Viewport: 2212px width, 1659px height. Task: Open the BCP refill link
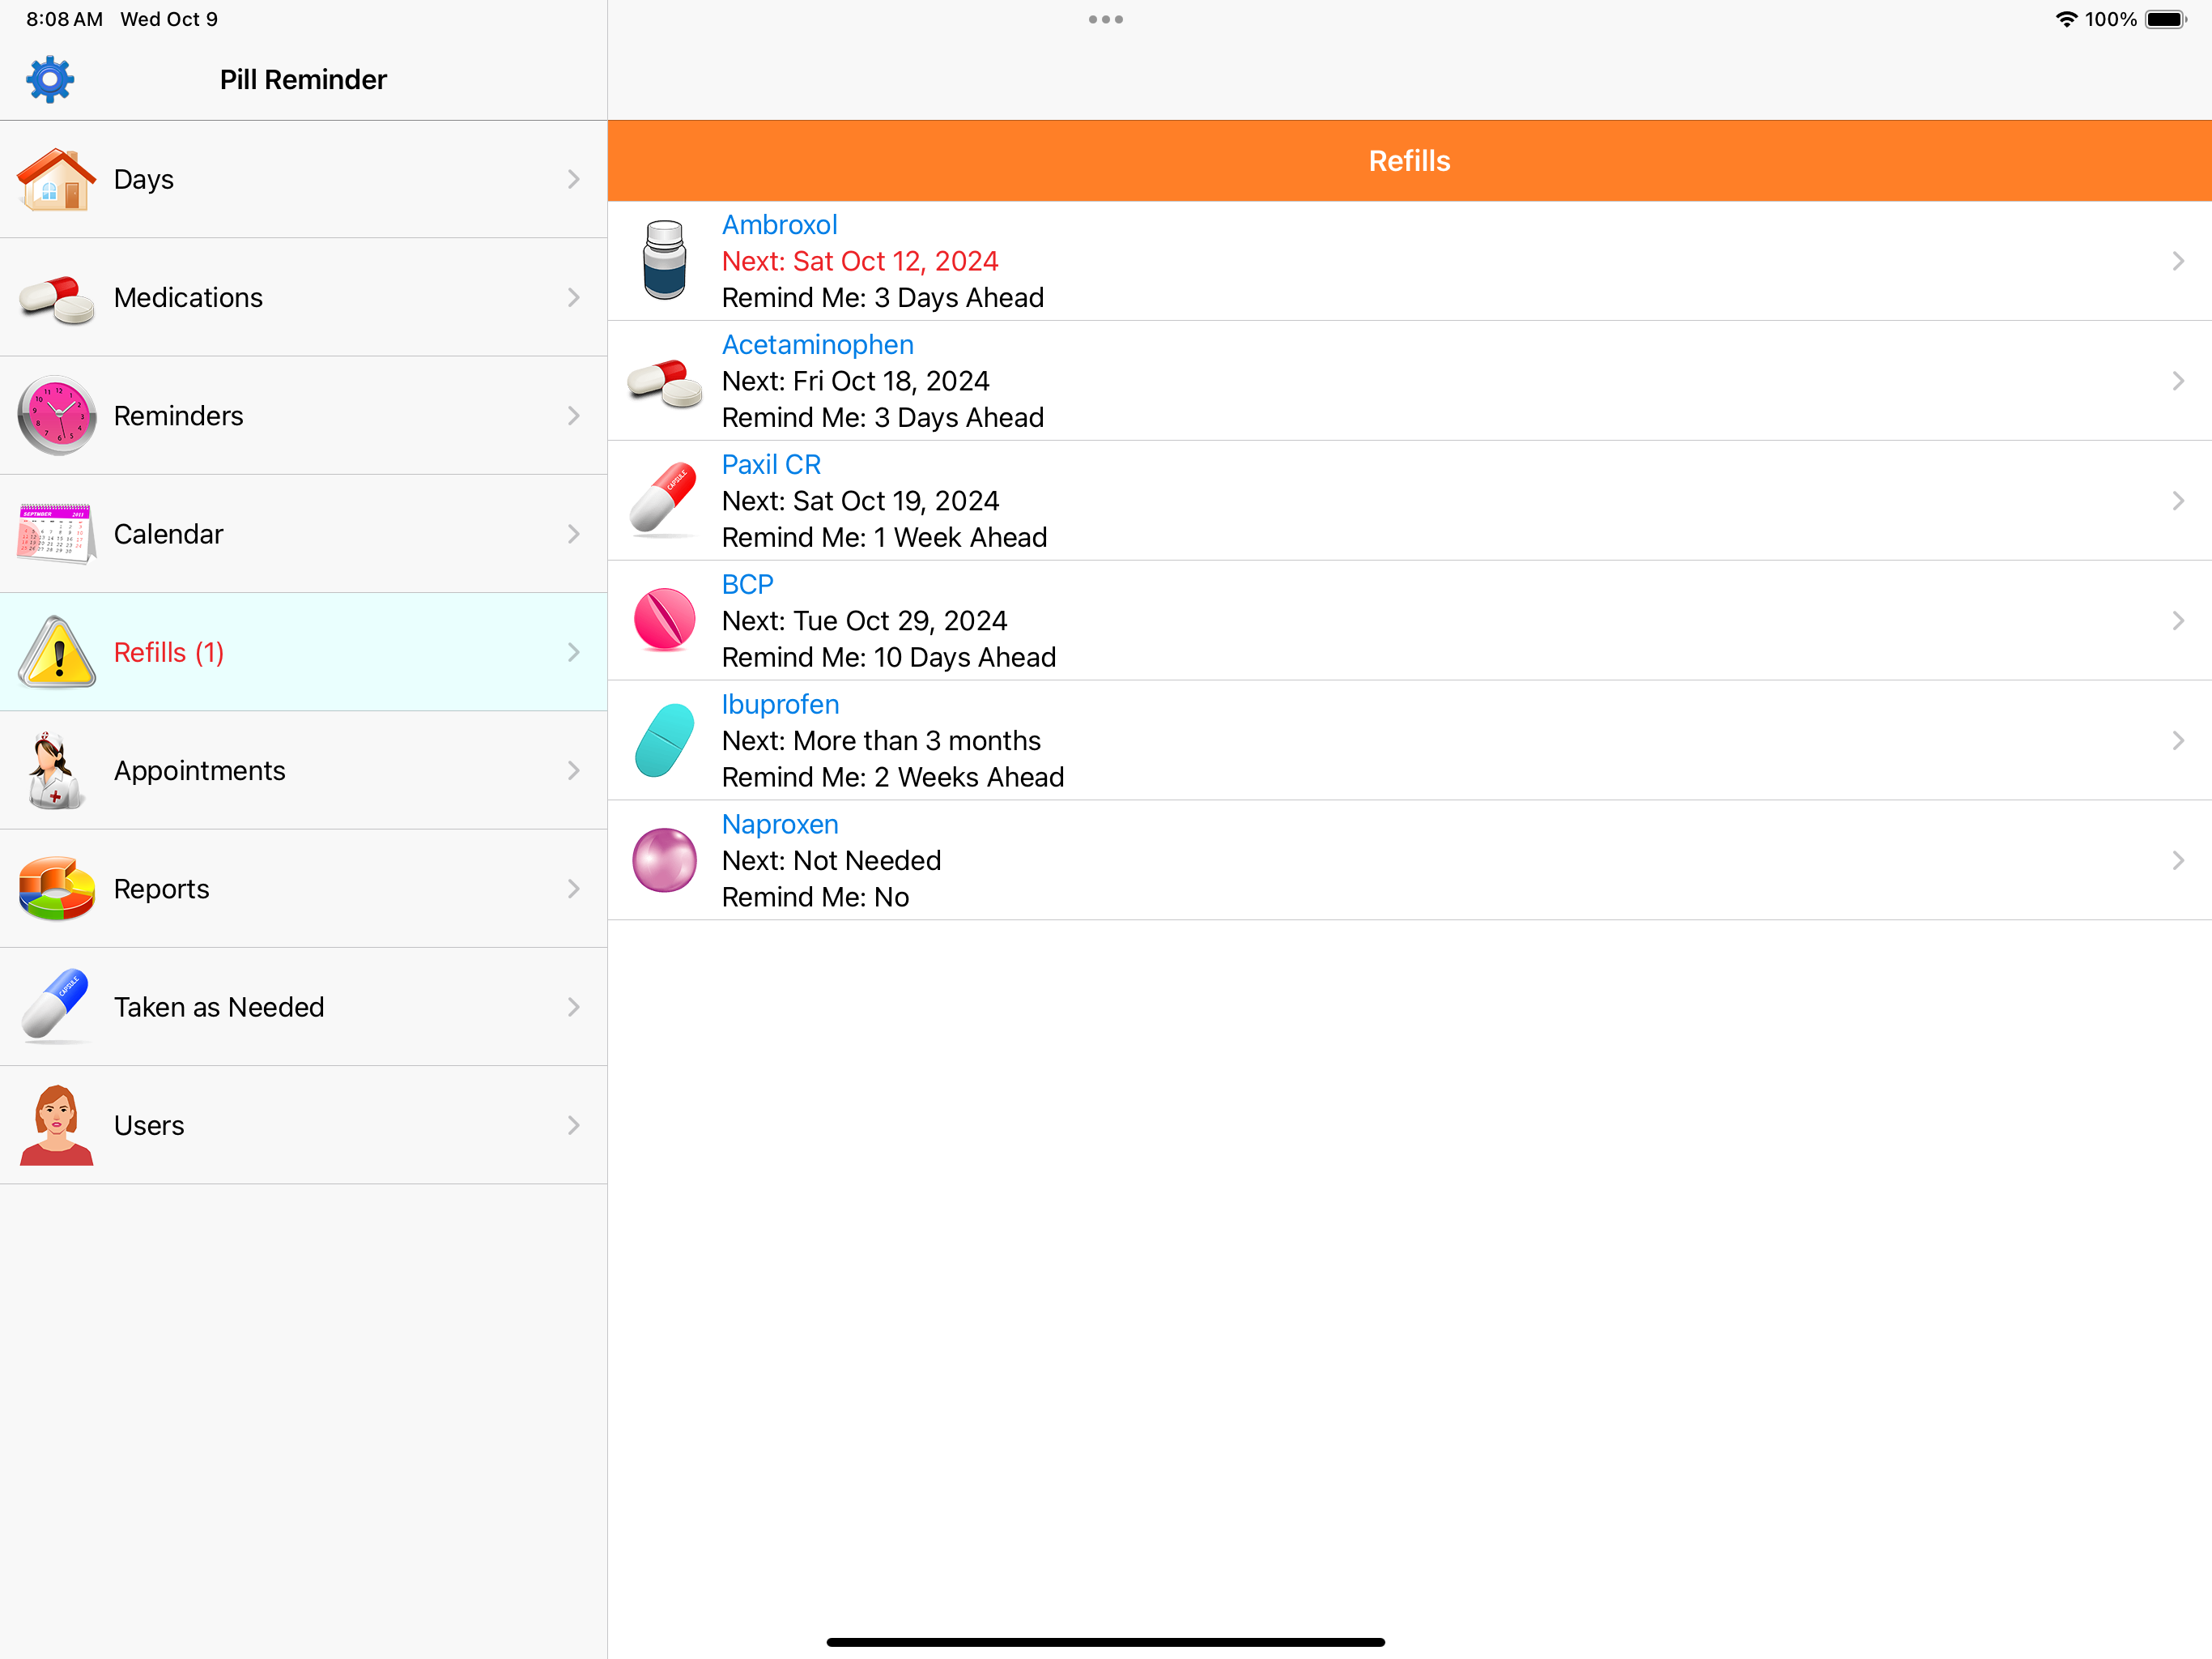[x=747, y=584]
